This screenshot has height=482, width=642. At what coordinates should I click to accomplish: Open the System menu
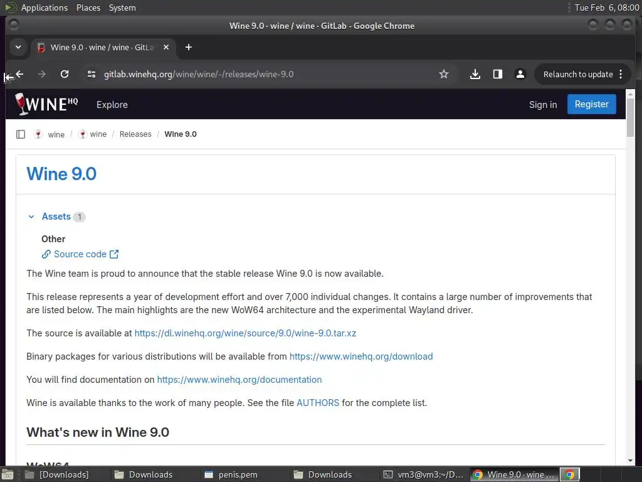click(122, 8)
